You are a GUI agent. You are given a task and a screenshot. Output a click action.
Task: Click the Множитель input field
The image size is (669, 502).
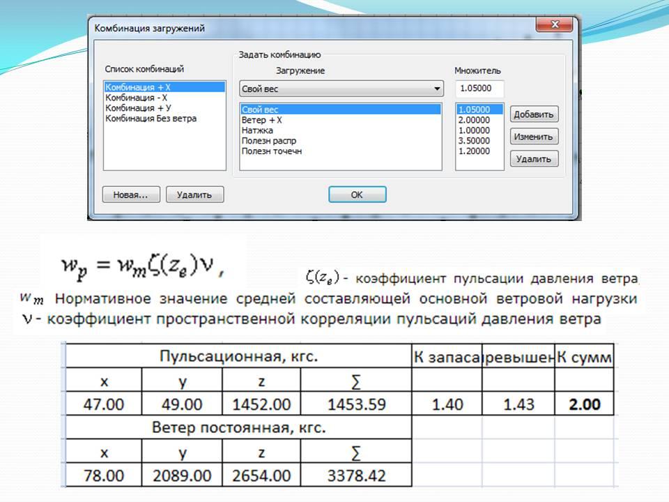[x=479, y=89]
